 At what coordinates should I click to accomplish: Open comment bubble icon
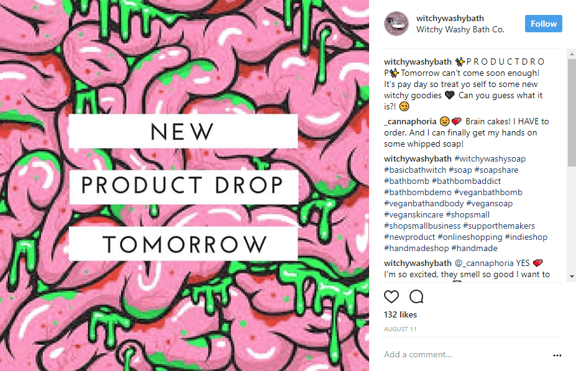tap(416, 296)
